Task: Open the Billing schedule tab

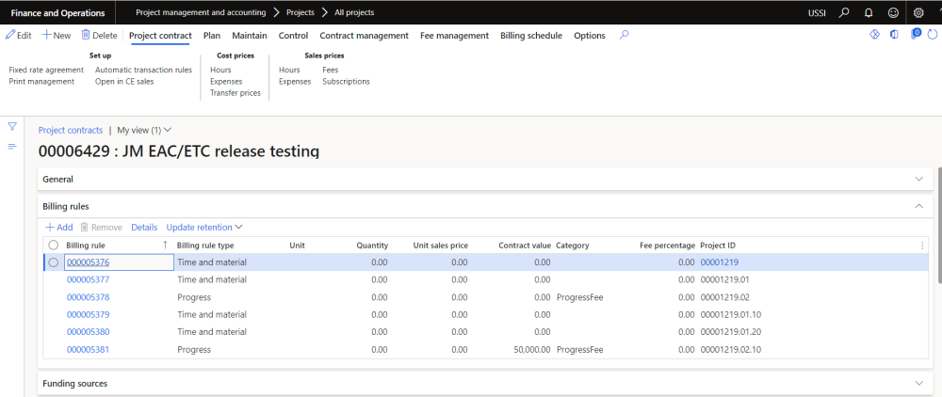Action: tap(530, 36)
